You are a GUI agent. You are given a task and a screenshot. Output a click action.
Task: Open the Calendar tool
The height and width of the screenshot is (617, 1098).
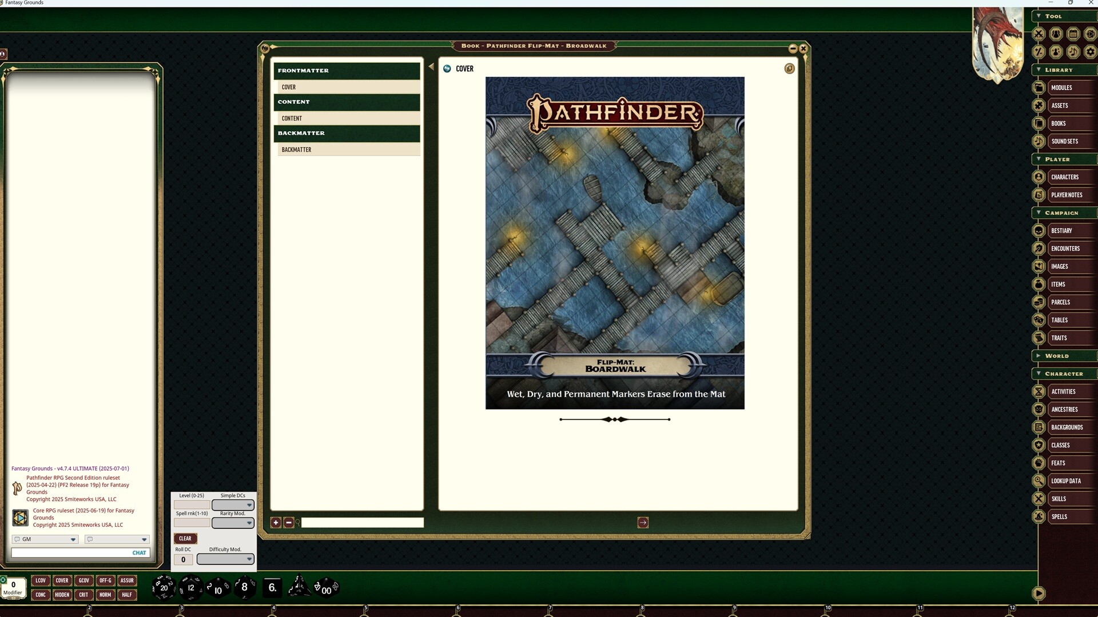[x=1074, y=34]
